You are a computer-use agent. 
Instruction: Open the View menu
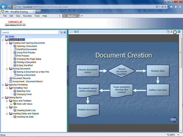point(18,16)
